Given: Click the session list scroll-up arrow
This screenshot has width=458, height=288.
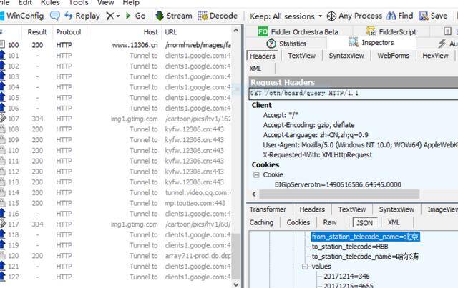Looking at the screenshot, I should click(236, 30).
